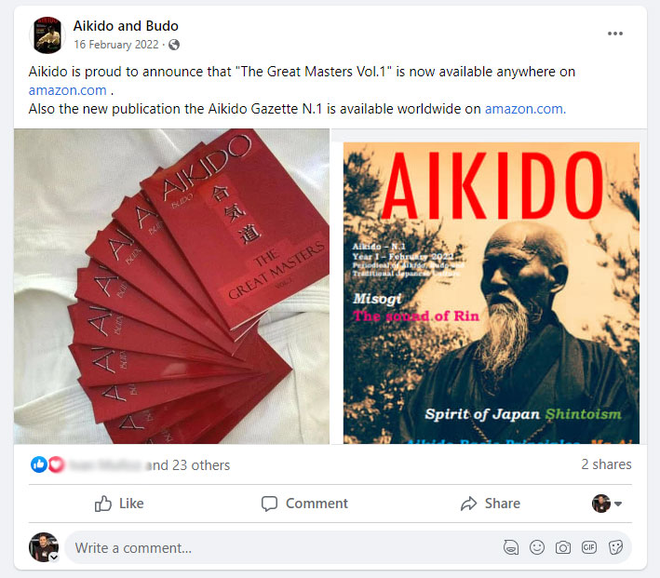Open the emoji picker in comment box

point(537,547)
